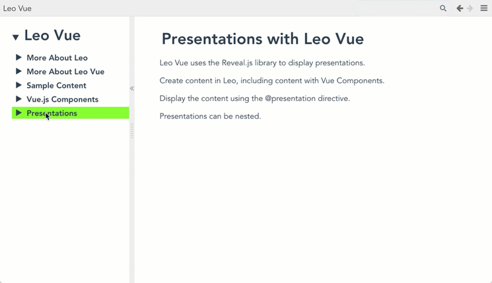Screen dimensions: 492x283
Task: Open the Vue.js Components item
Action: tap(62, 100)
